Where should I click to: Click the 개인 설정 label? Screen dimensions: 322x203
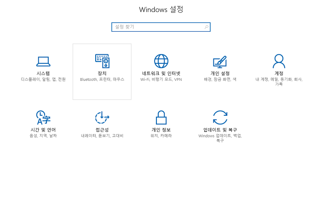[x=220, y=73]
